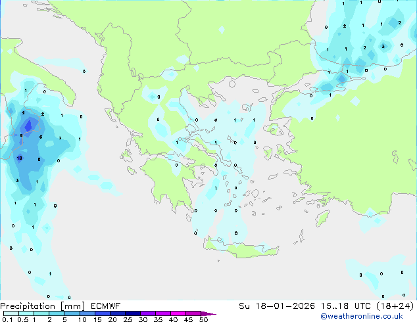Image resolution: width=417 pixels, height=322 pixels.
Task: Select the 20–25 mm dark blue legend box
Action: (117, 313)
